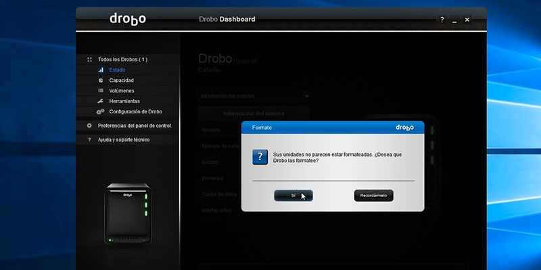541x270 pixels.
Task: Click the Estado bar-chart icon
Action: (101, 70)
